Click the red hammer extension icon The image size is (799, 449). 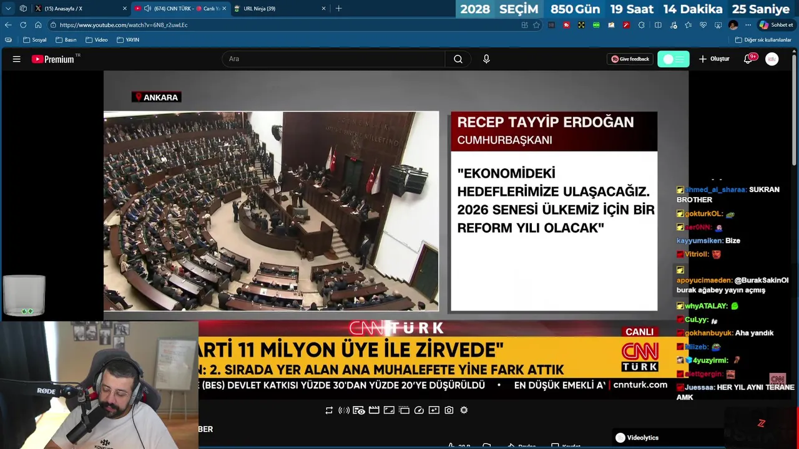click(626, 25)
